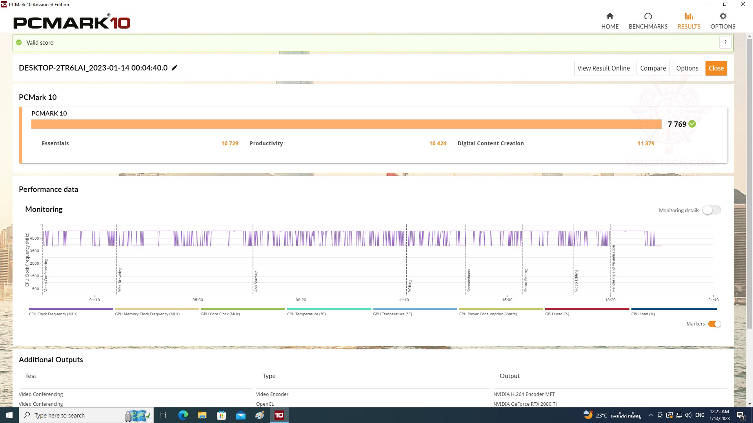Expand hidden system tray icons chevron
Viewport: 753px width, 423px height.
(x=650, y=415)
